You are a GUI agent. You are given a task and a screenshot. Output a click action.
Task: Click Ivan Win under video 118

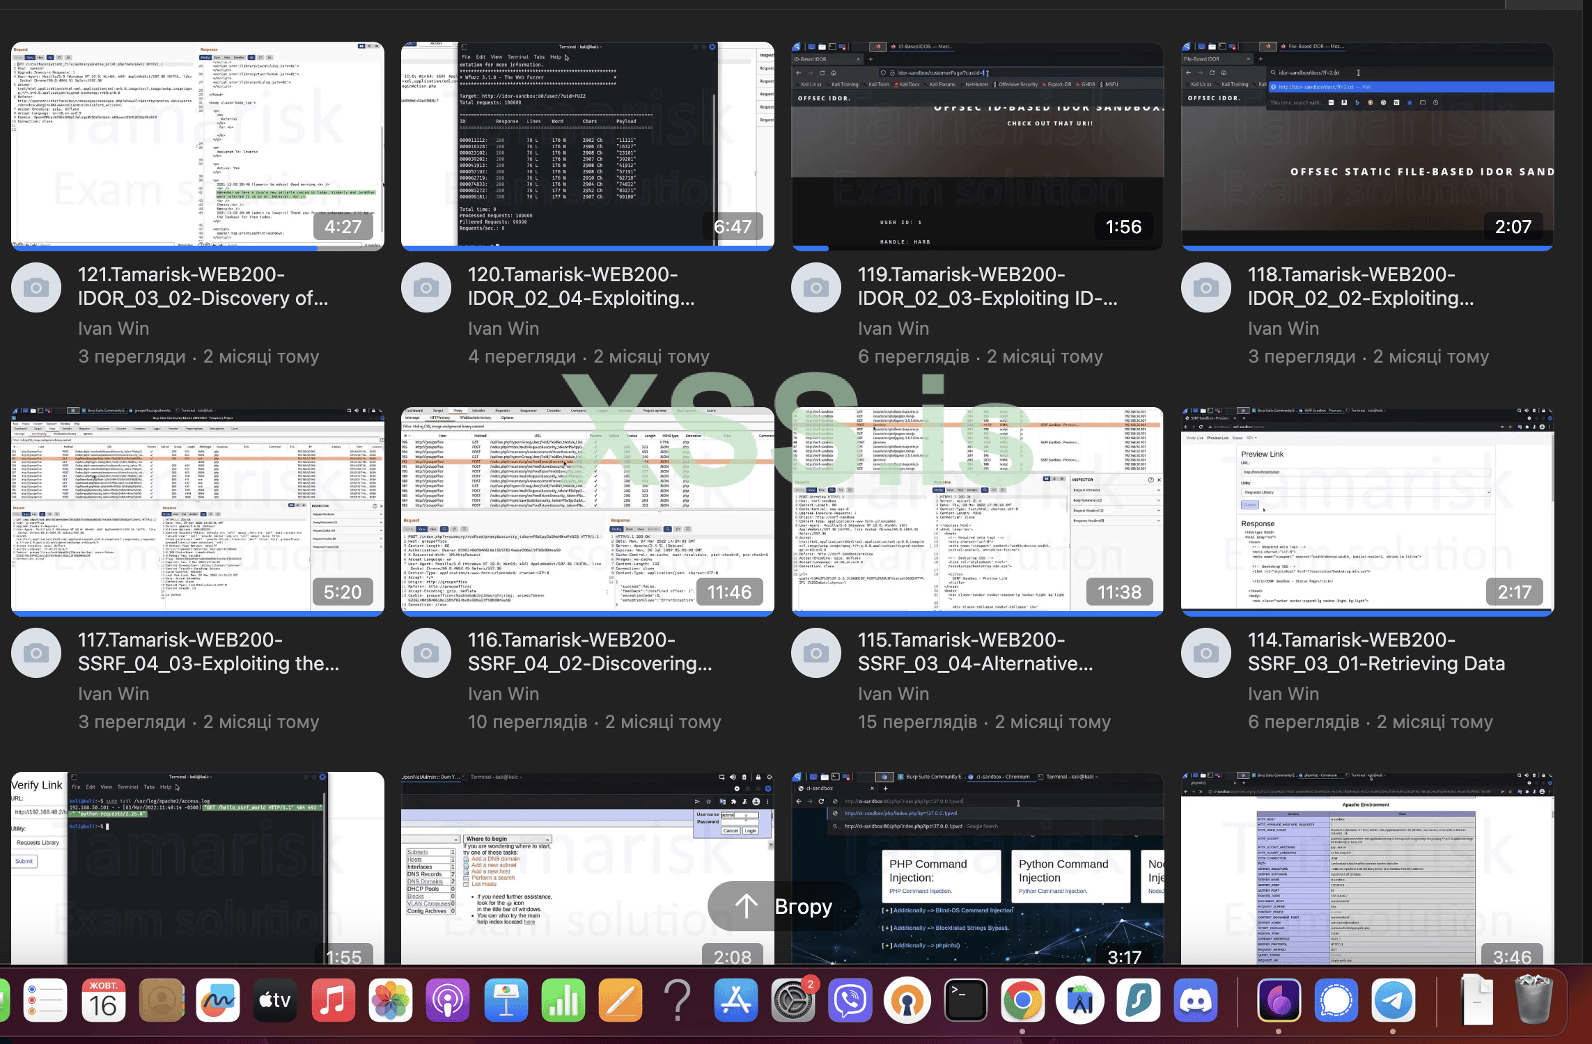point(1283,329)
